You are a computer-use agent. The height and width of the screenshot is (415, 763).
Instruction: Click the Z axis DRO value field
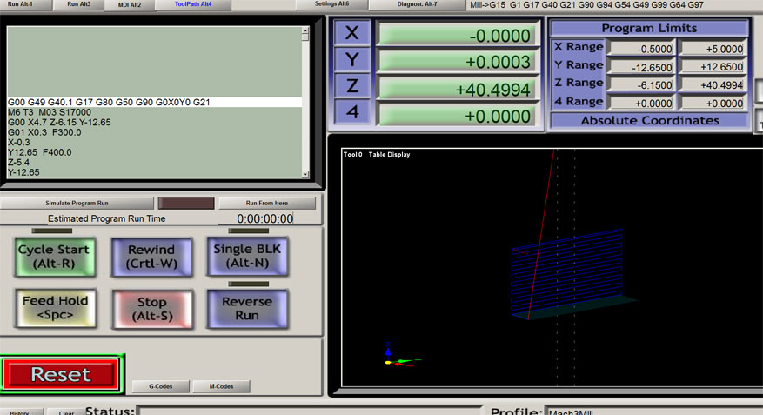tap(458, 89)
